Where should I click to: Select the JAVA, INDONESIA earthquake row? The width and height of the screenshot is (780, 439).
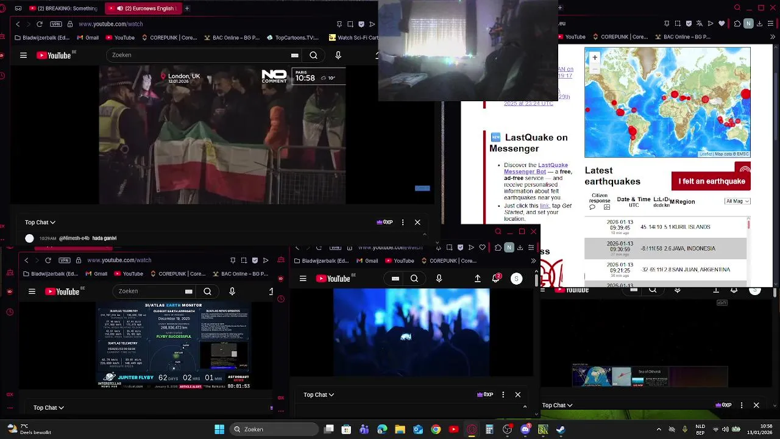click(665, 248)
